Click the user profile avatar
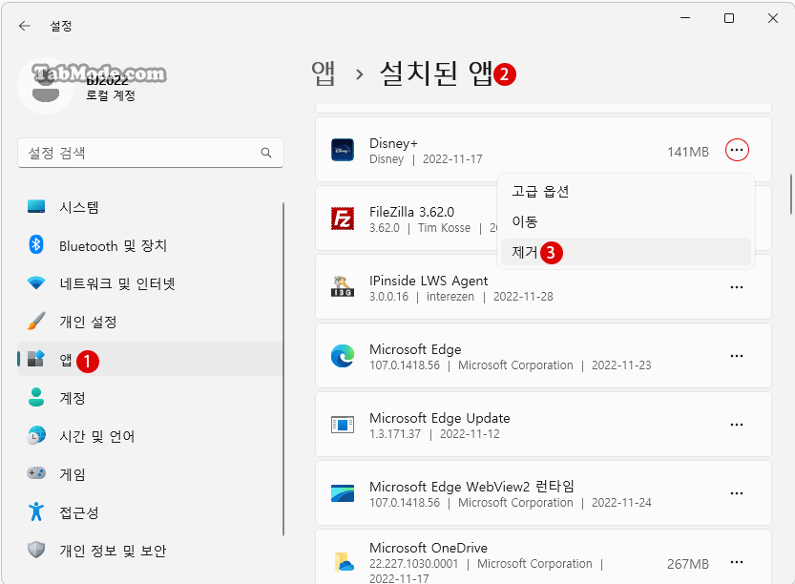The width and height of the screenshot is (795, 584). (x=46, y=86)
